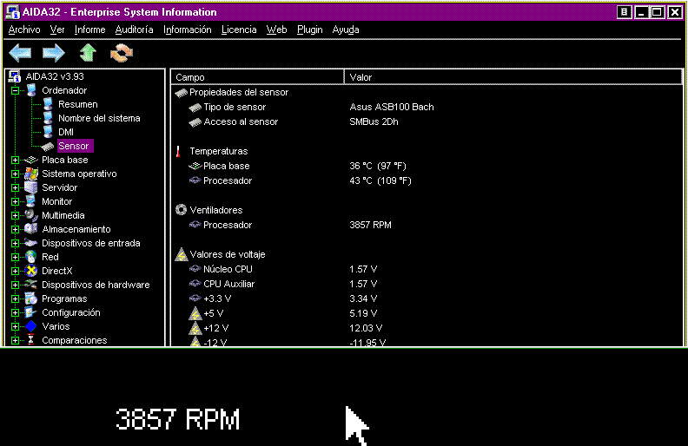Click the orange refresh icon

tap(121, 53)
